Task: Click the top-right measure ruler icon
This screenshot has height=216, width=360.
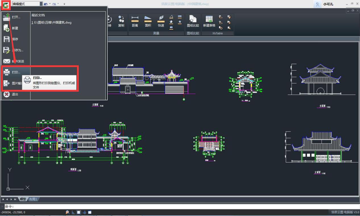Action: 180,17
